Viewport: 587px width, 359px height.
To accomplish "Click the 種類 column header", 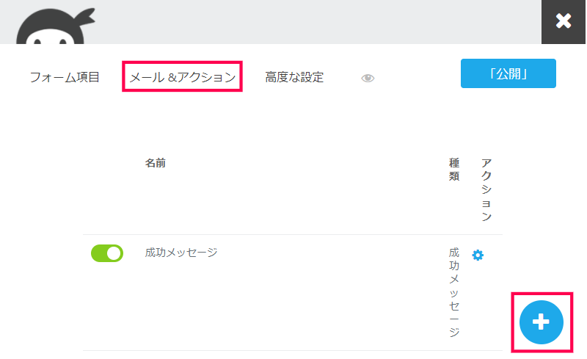I will click(x=454, y=170).
